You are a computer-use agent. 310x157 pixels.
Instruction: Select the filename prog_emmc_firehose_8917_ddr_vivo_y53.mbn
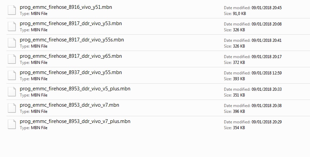coord(71,23)
